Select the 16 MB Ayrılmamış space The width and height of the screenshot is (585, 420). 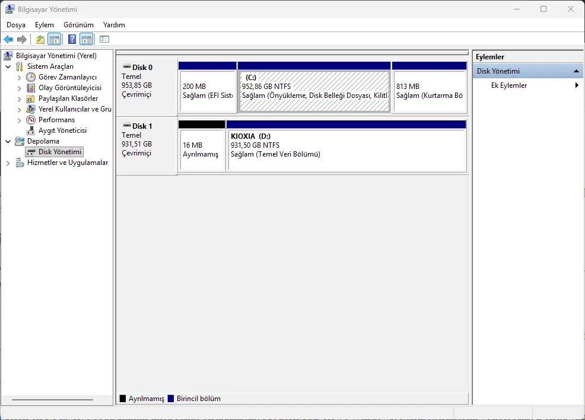(x=202, y=150)
